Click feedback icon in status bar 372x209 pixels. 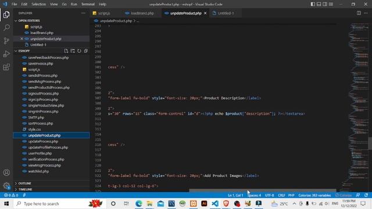[x=358, y=195]
